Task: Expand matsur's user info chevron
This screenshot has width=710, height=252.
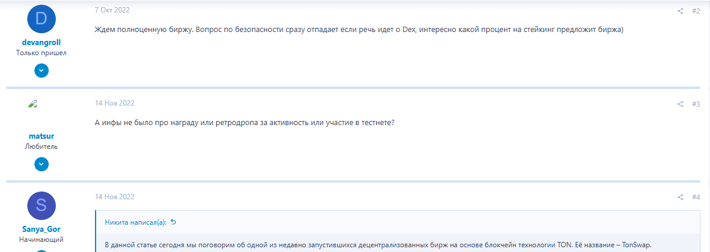Action: click(42, 164)
